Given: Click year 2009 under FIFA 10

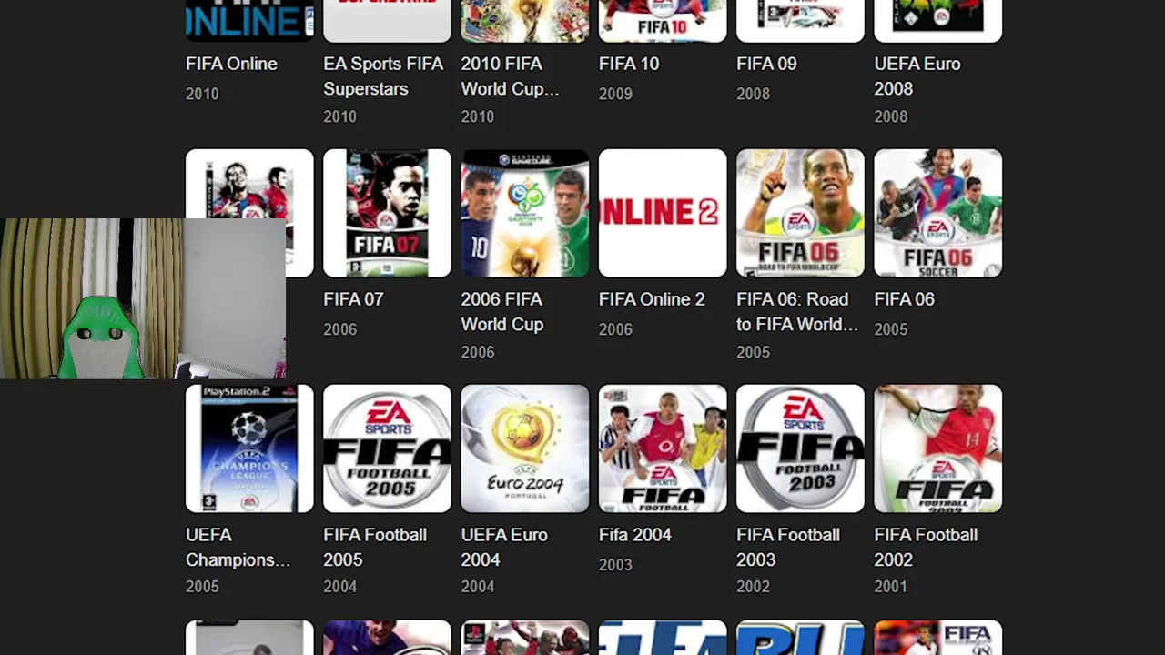Looking at the screenshot, I should click(x=615, y=94).
